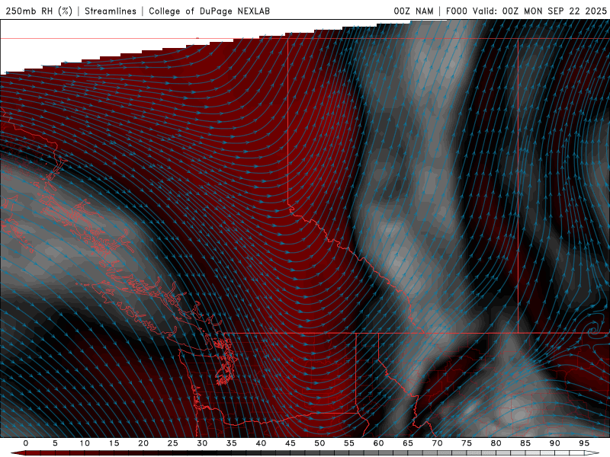The width and height of the screenshot is (610, 457).
Task: Click the '0' value on the color scale
Action: tap(26, 443)
